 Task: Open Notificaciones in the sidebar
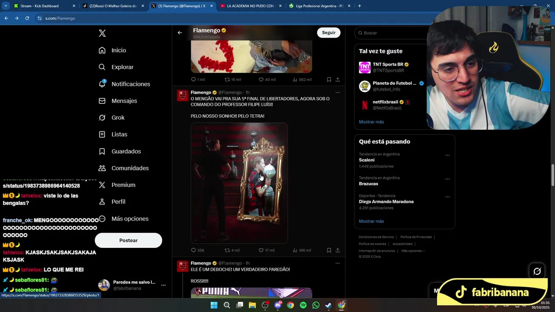pyautogui.click(x=124, y=84)
